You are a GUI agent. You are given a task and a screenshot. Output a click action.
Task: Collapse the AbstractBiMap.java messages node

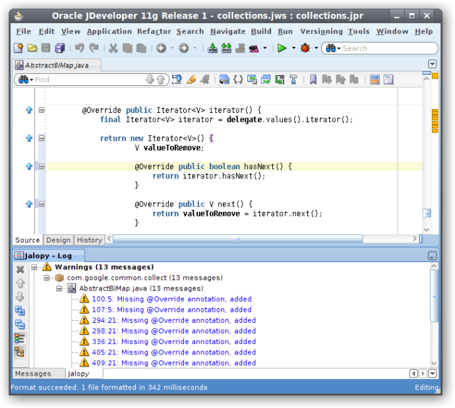click(59, 289)
